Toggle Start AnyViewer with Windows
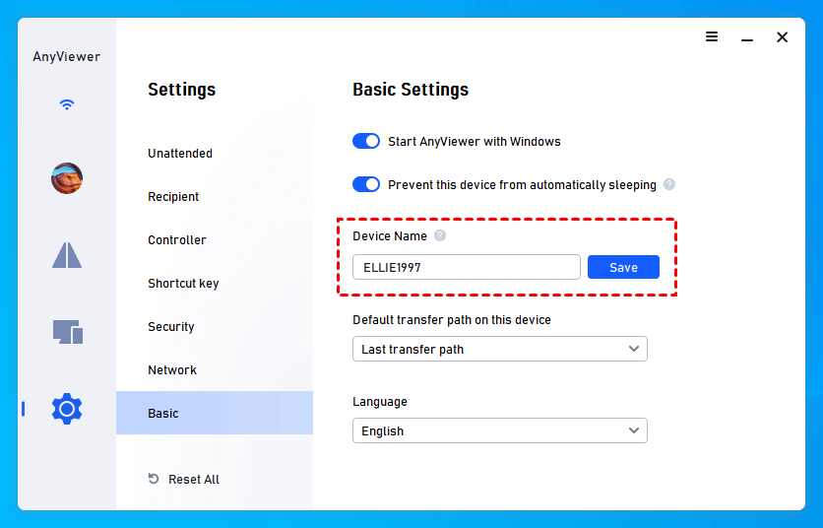This screenshot has width=823, height=528. coord(366,141)
